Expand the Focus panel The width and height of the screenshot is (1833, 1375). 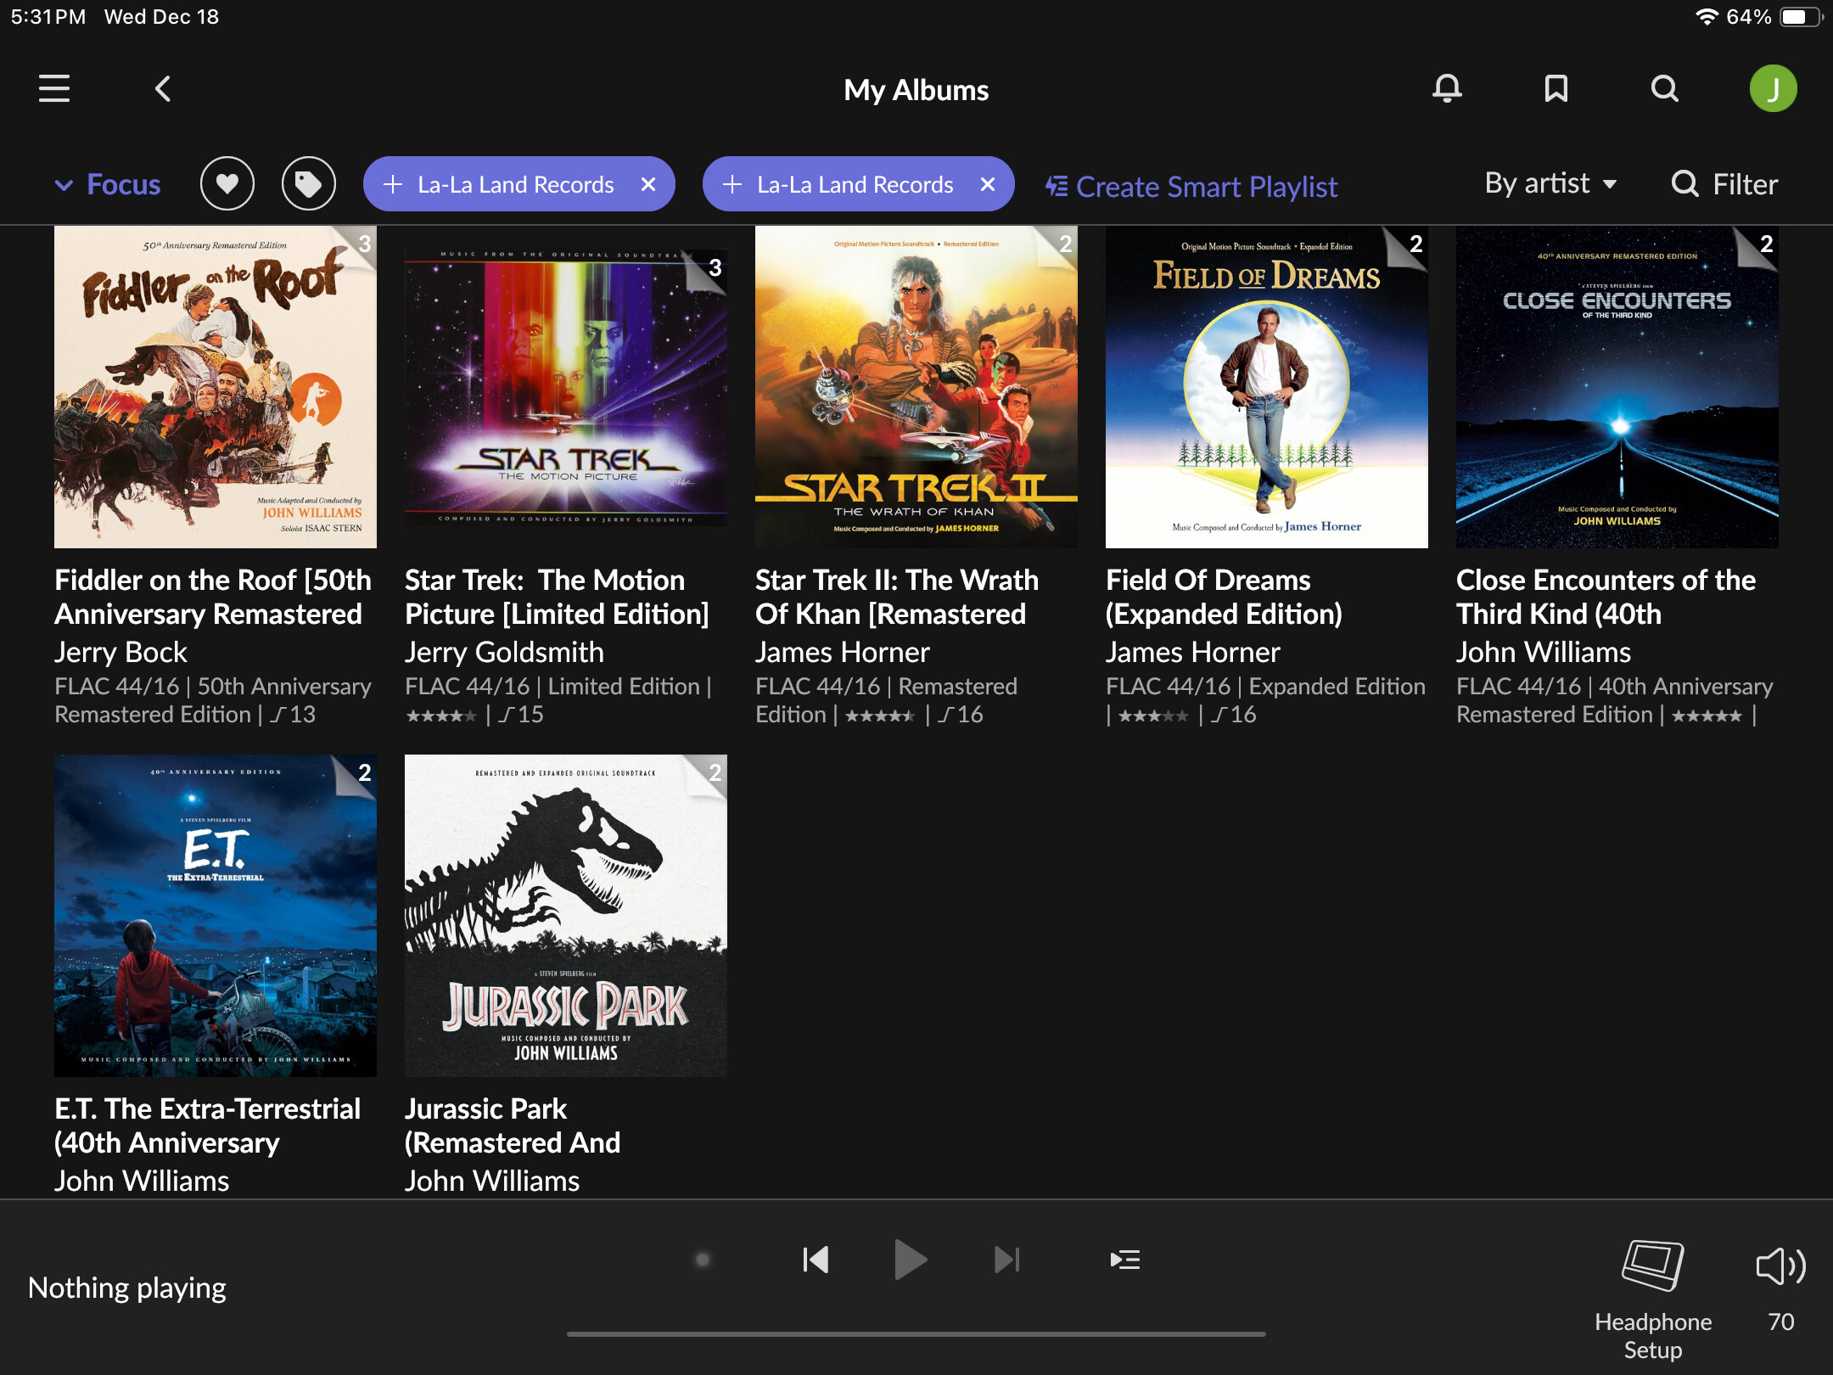[108, 184]
